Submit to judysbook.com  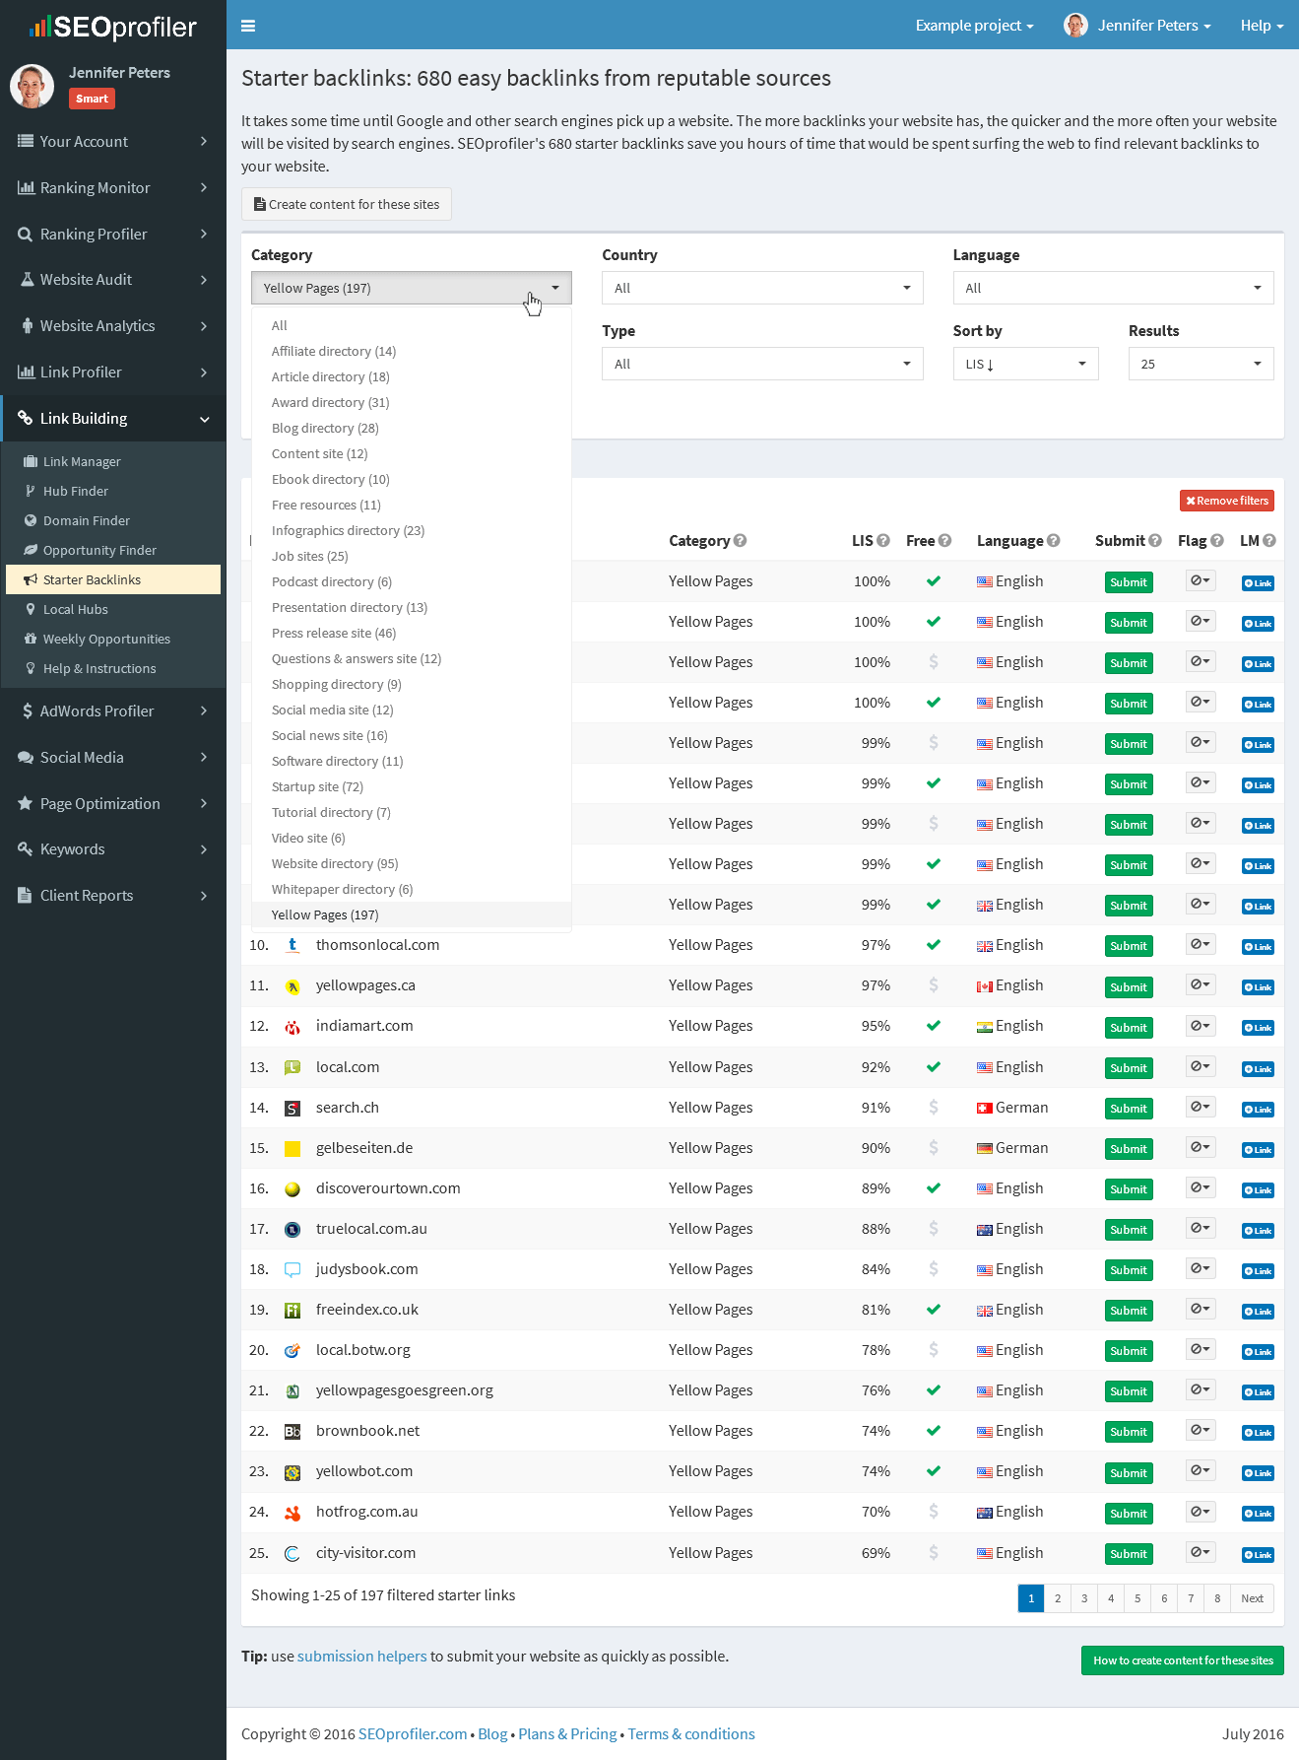click(1129, 1270)
